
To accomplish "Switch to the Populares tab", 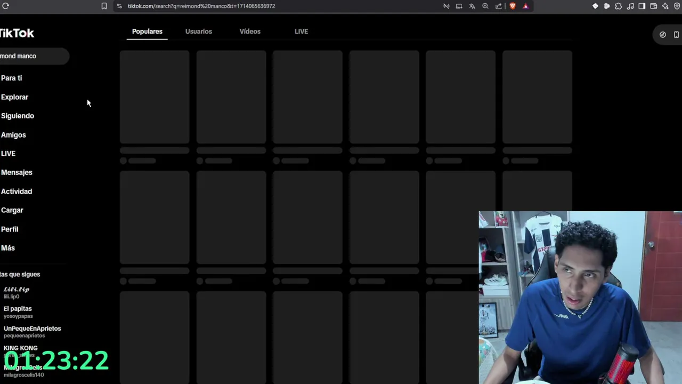I will point(147,31).
